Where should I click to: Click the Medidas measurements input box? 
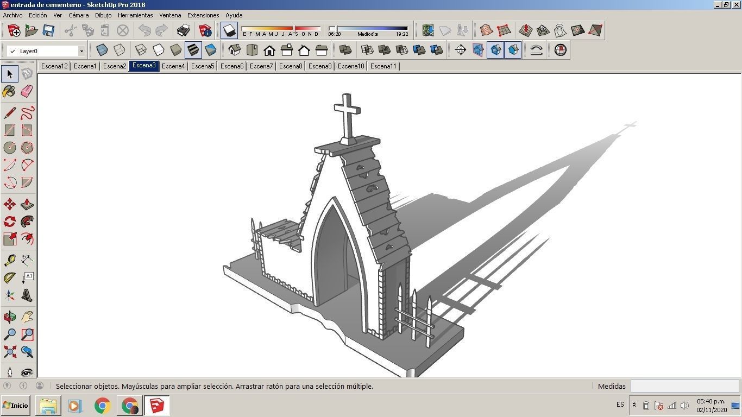pyautogui.click(x=684, y=386)
